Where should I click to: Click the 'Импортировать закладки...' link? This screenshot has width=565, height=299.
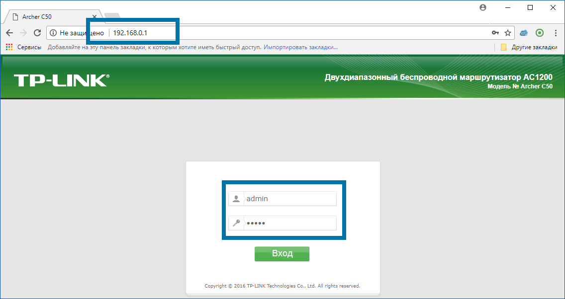(300, 47)
